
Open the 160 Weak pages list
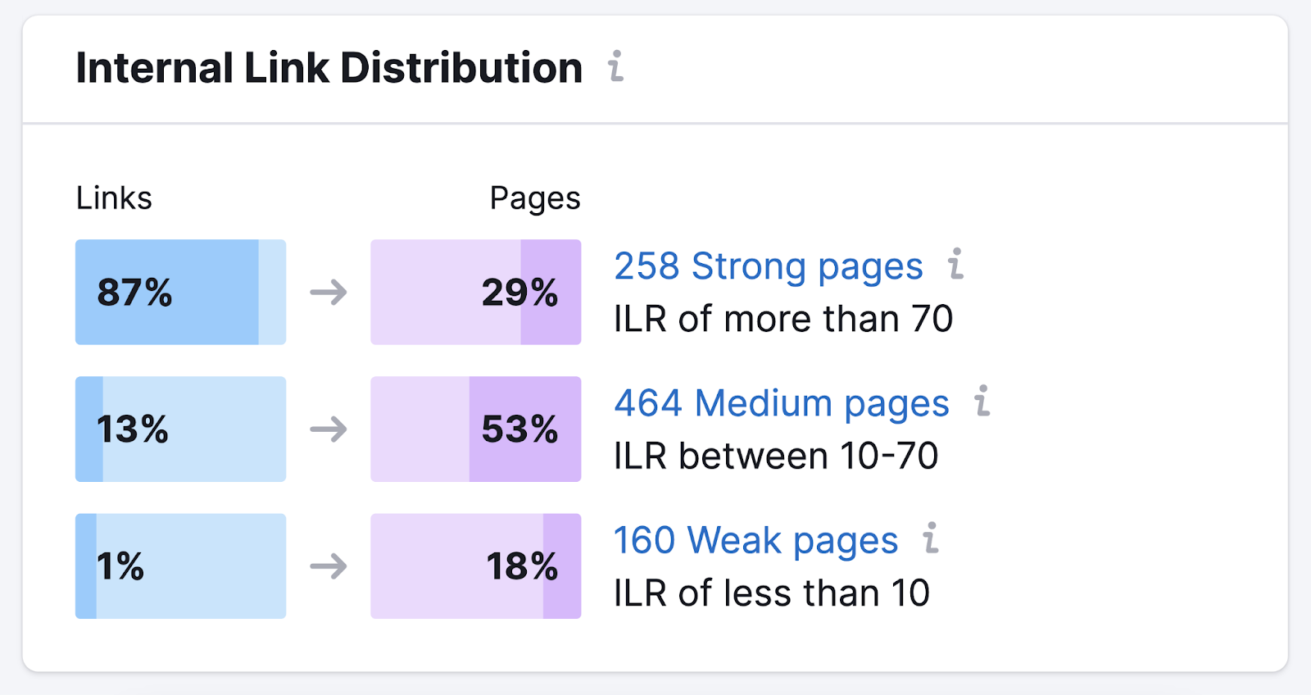[x=755, y=539]
